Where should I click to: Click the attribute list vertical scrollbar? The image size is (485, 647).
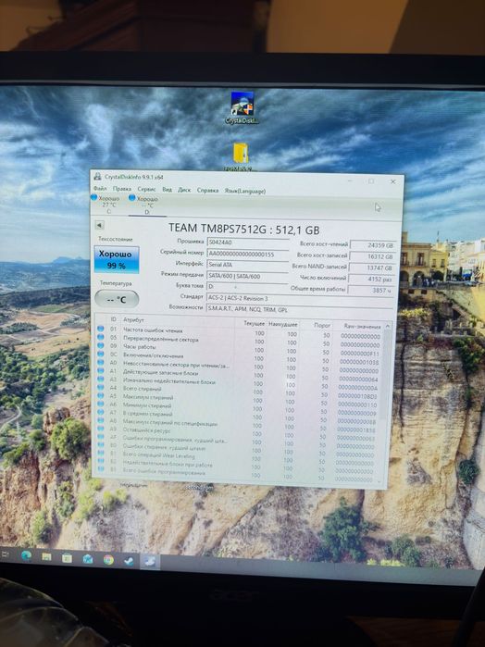pyautogui.click(x=386, y=402)
